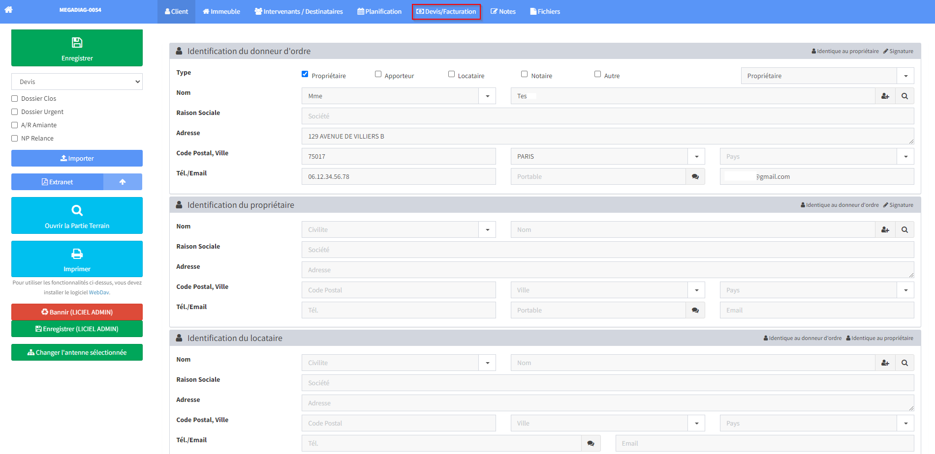The image size is (935, 454).
Task: Enable the NP Relance checkbox
Action: 15,138
